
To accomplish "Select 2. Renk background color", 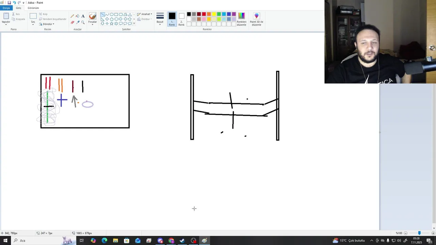I will click(181, 19).
